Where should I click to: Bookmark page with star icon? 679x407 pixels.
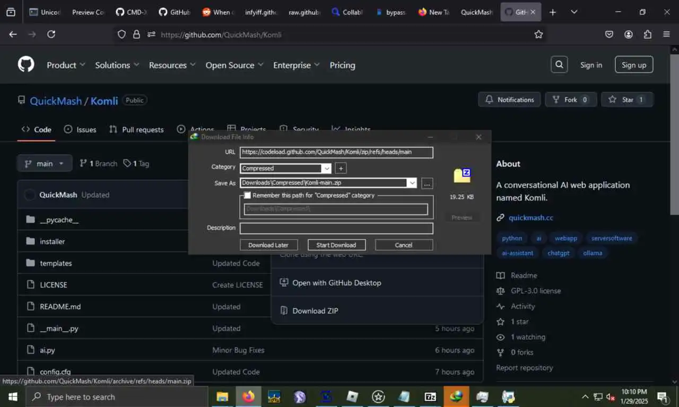click(x=538, y=34)
